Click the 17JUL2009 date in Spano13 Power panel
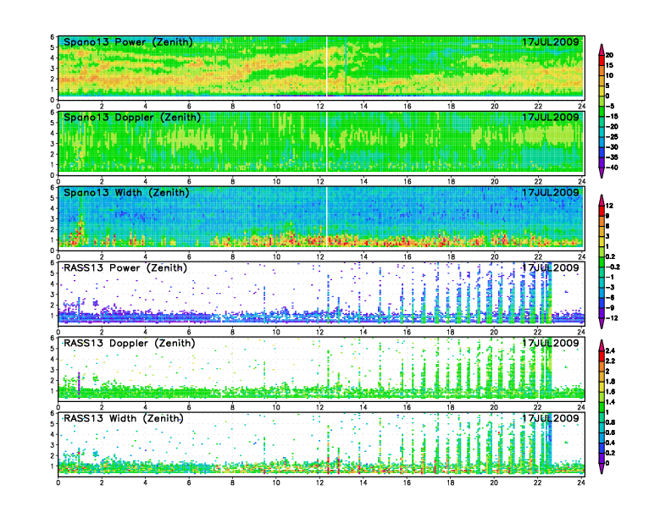This screenshot has height=518, width=671. [551, 41]
